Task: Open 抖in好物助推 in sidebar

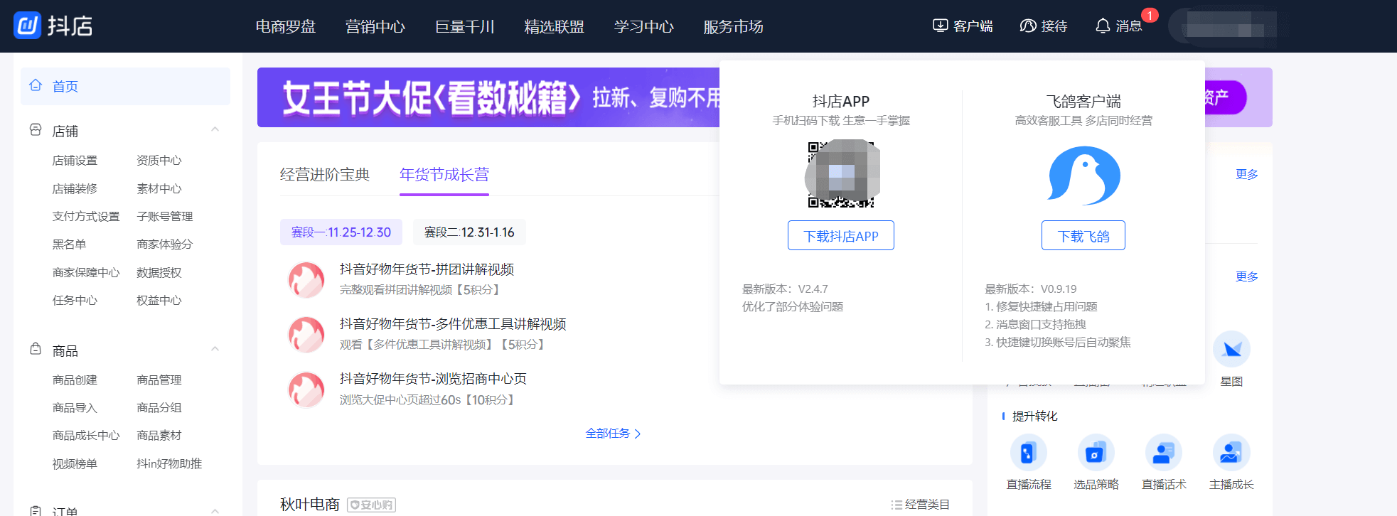Action: [169, 463]
